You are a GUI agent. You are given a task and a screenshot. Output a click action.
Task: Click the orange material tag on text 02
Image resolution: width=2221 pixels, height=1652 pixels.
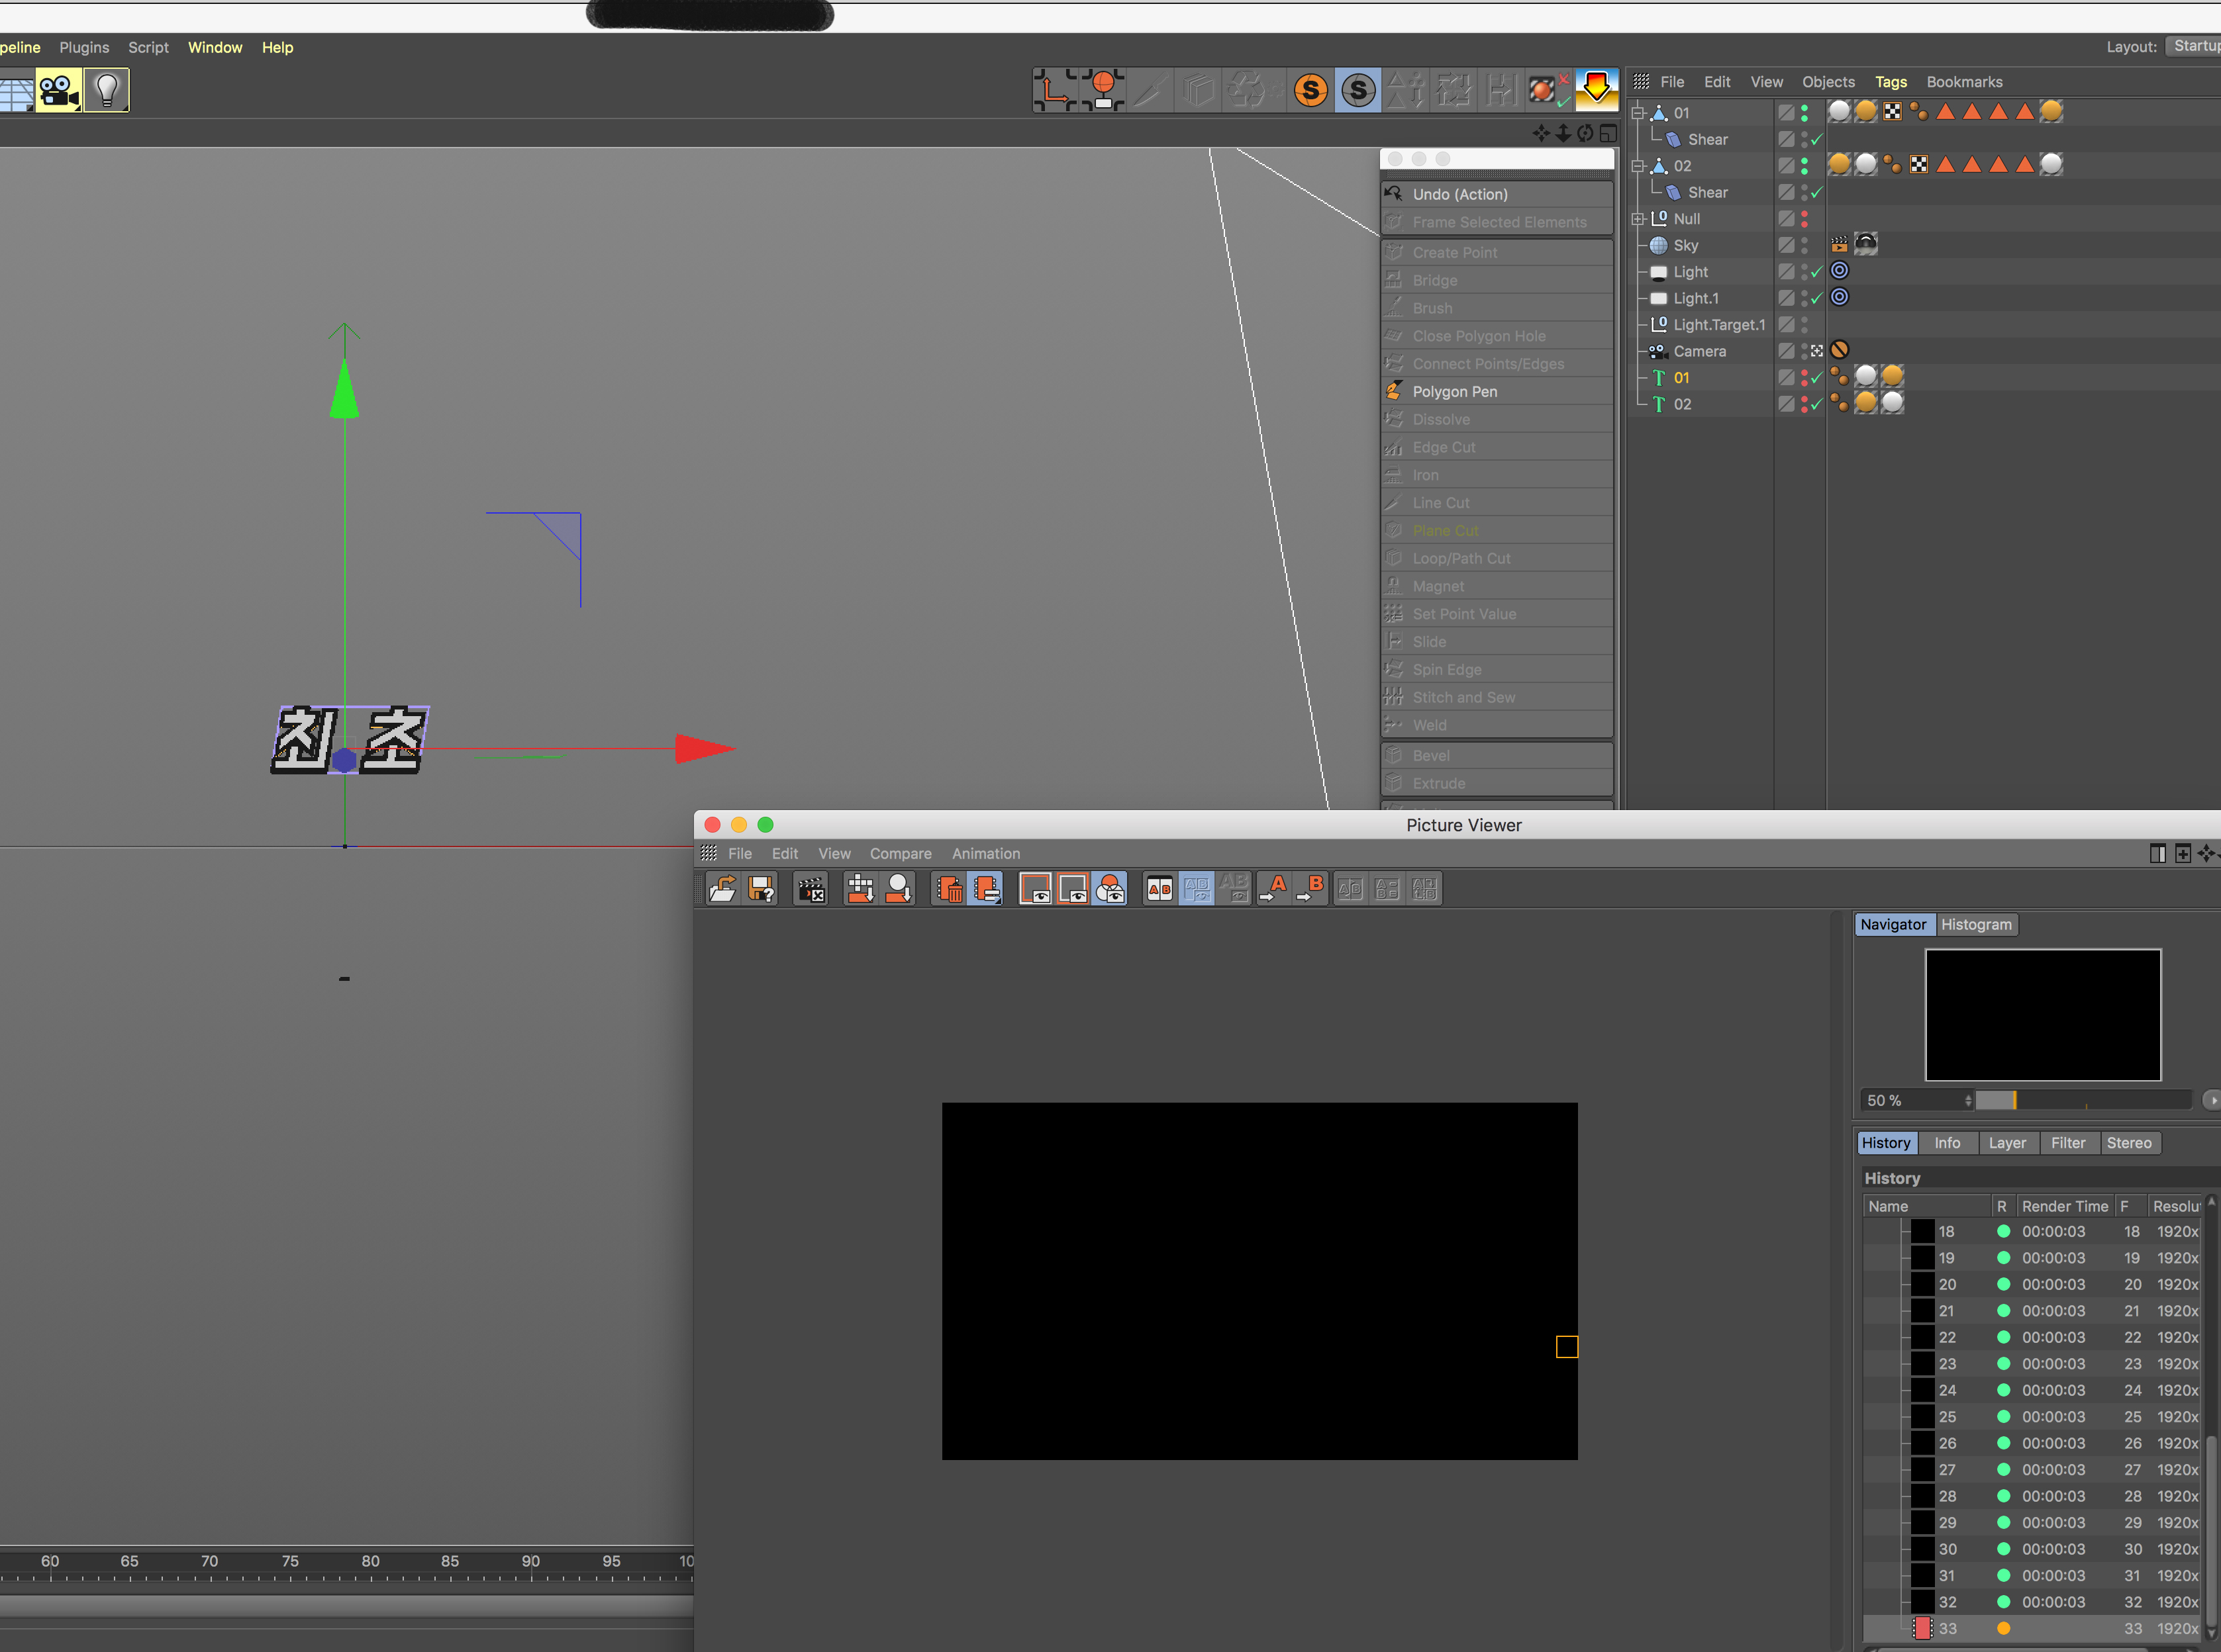1866,403
